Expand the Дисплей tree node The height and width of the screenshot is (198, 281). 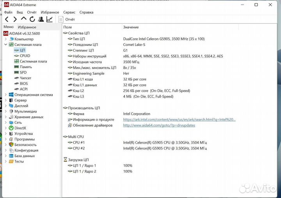(x=5, y=106)
